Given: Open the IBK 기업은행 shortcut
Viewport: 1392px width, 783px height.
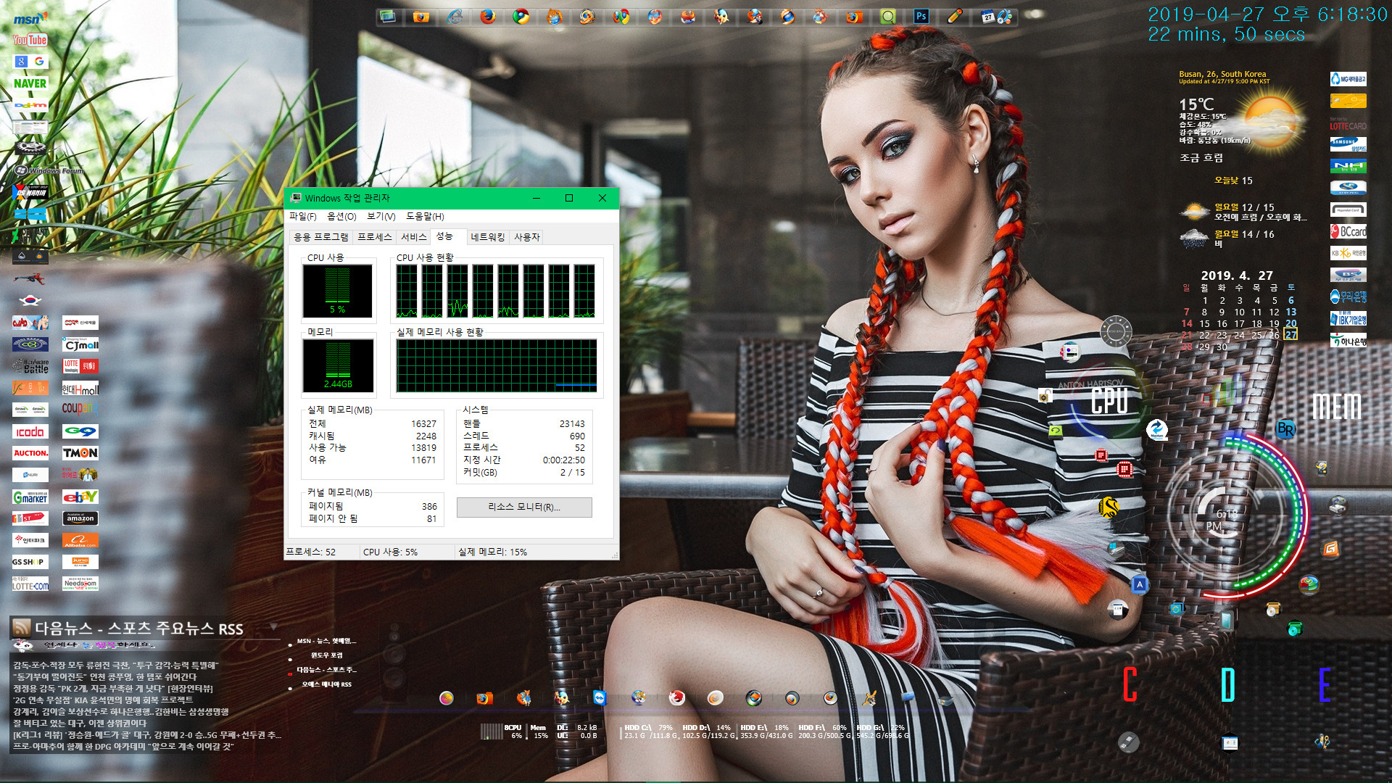Looking at the screenshot, I should (1348, 318).
